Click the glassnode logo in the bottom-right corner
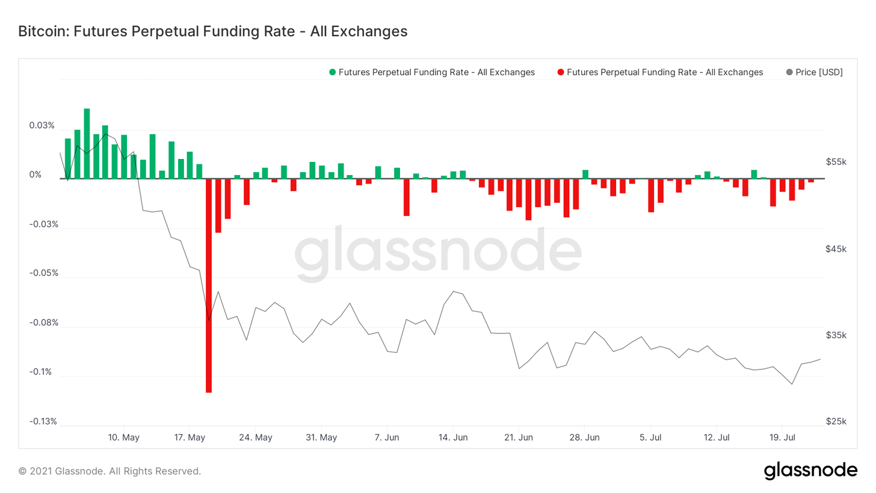876x493 pixels. pos(810,470)
